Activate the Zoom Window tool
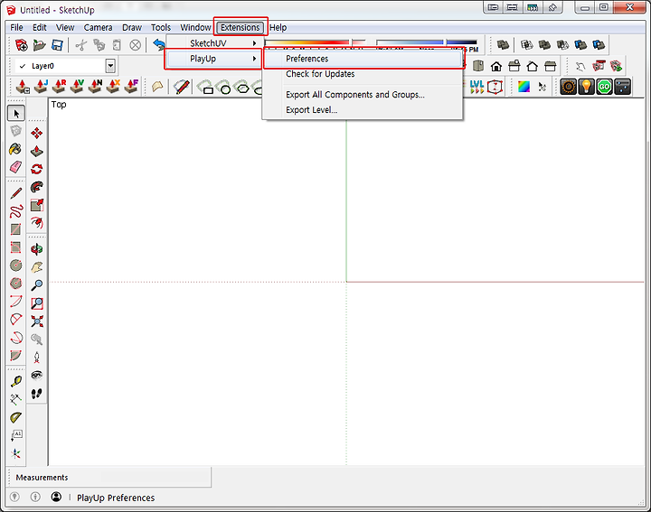Image resolution: width=651 pixels, height=512 pixels. tap(36, 303)
